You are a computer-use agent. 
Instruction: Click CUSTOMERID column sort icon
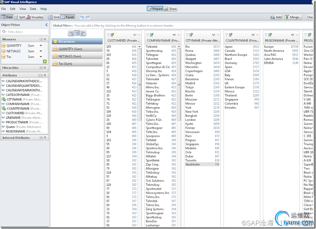pos(112,35)
